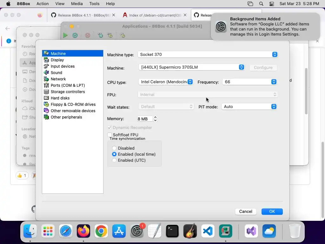Click the reset icon in 86Box toolbar

(75, 35)
